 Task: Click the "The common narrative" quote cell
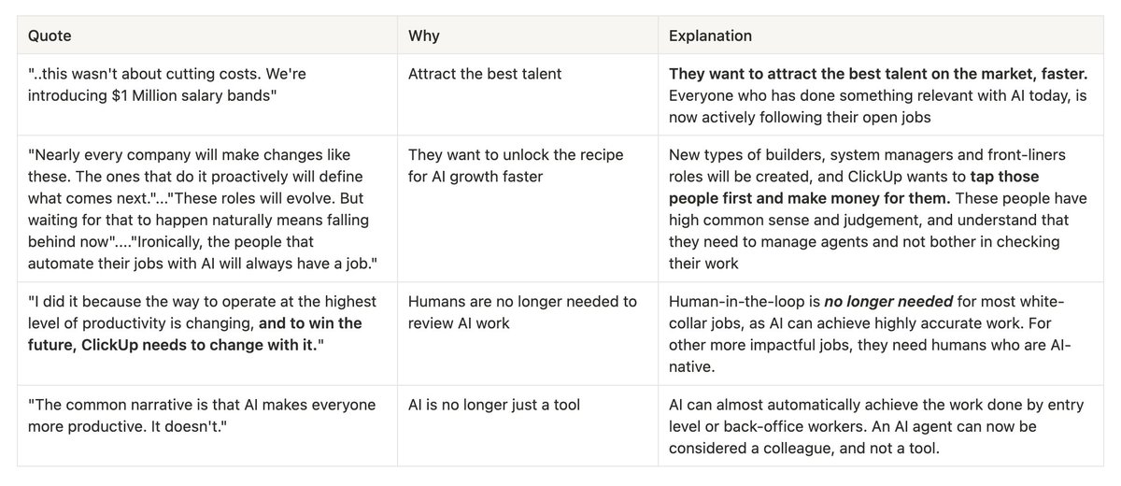(x=207, y=425)
